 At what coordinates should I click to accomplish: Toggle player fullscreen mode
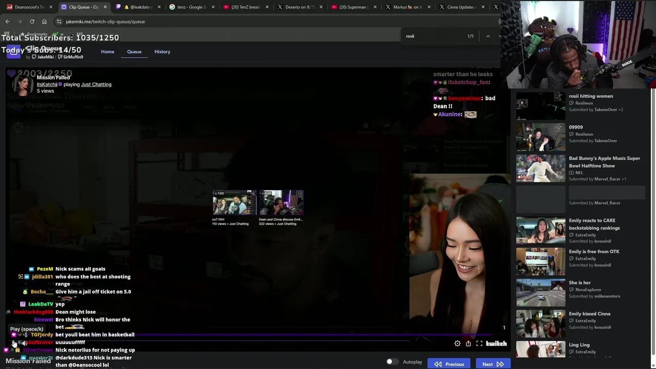pos(479,343)
